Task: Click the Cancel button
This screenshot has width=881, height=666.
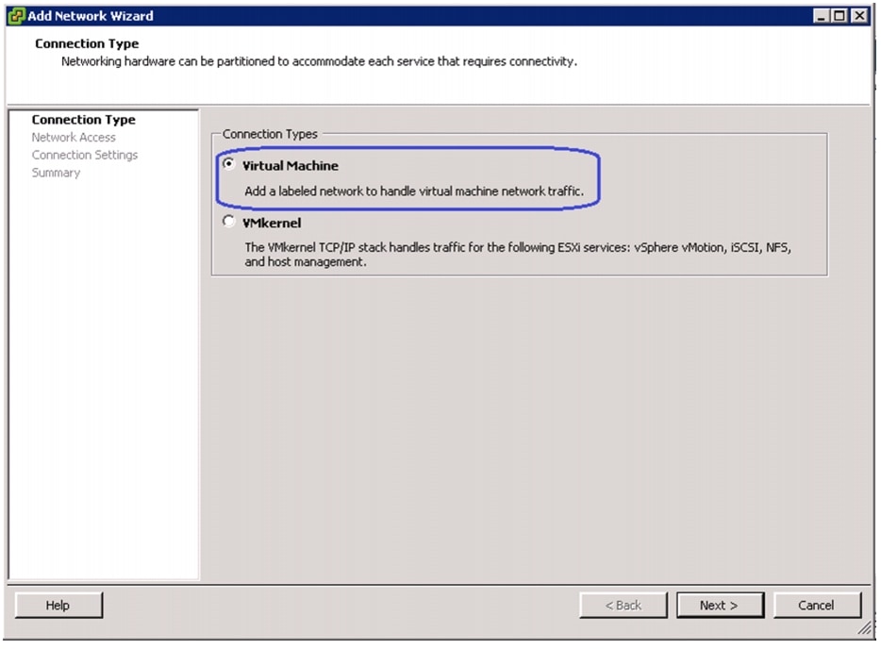Action: 817,605
